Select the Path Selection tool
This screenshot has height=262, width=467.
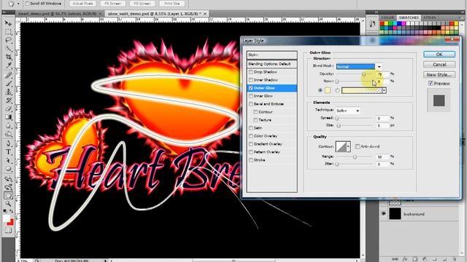[8, 161]
